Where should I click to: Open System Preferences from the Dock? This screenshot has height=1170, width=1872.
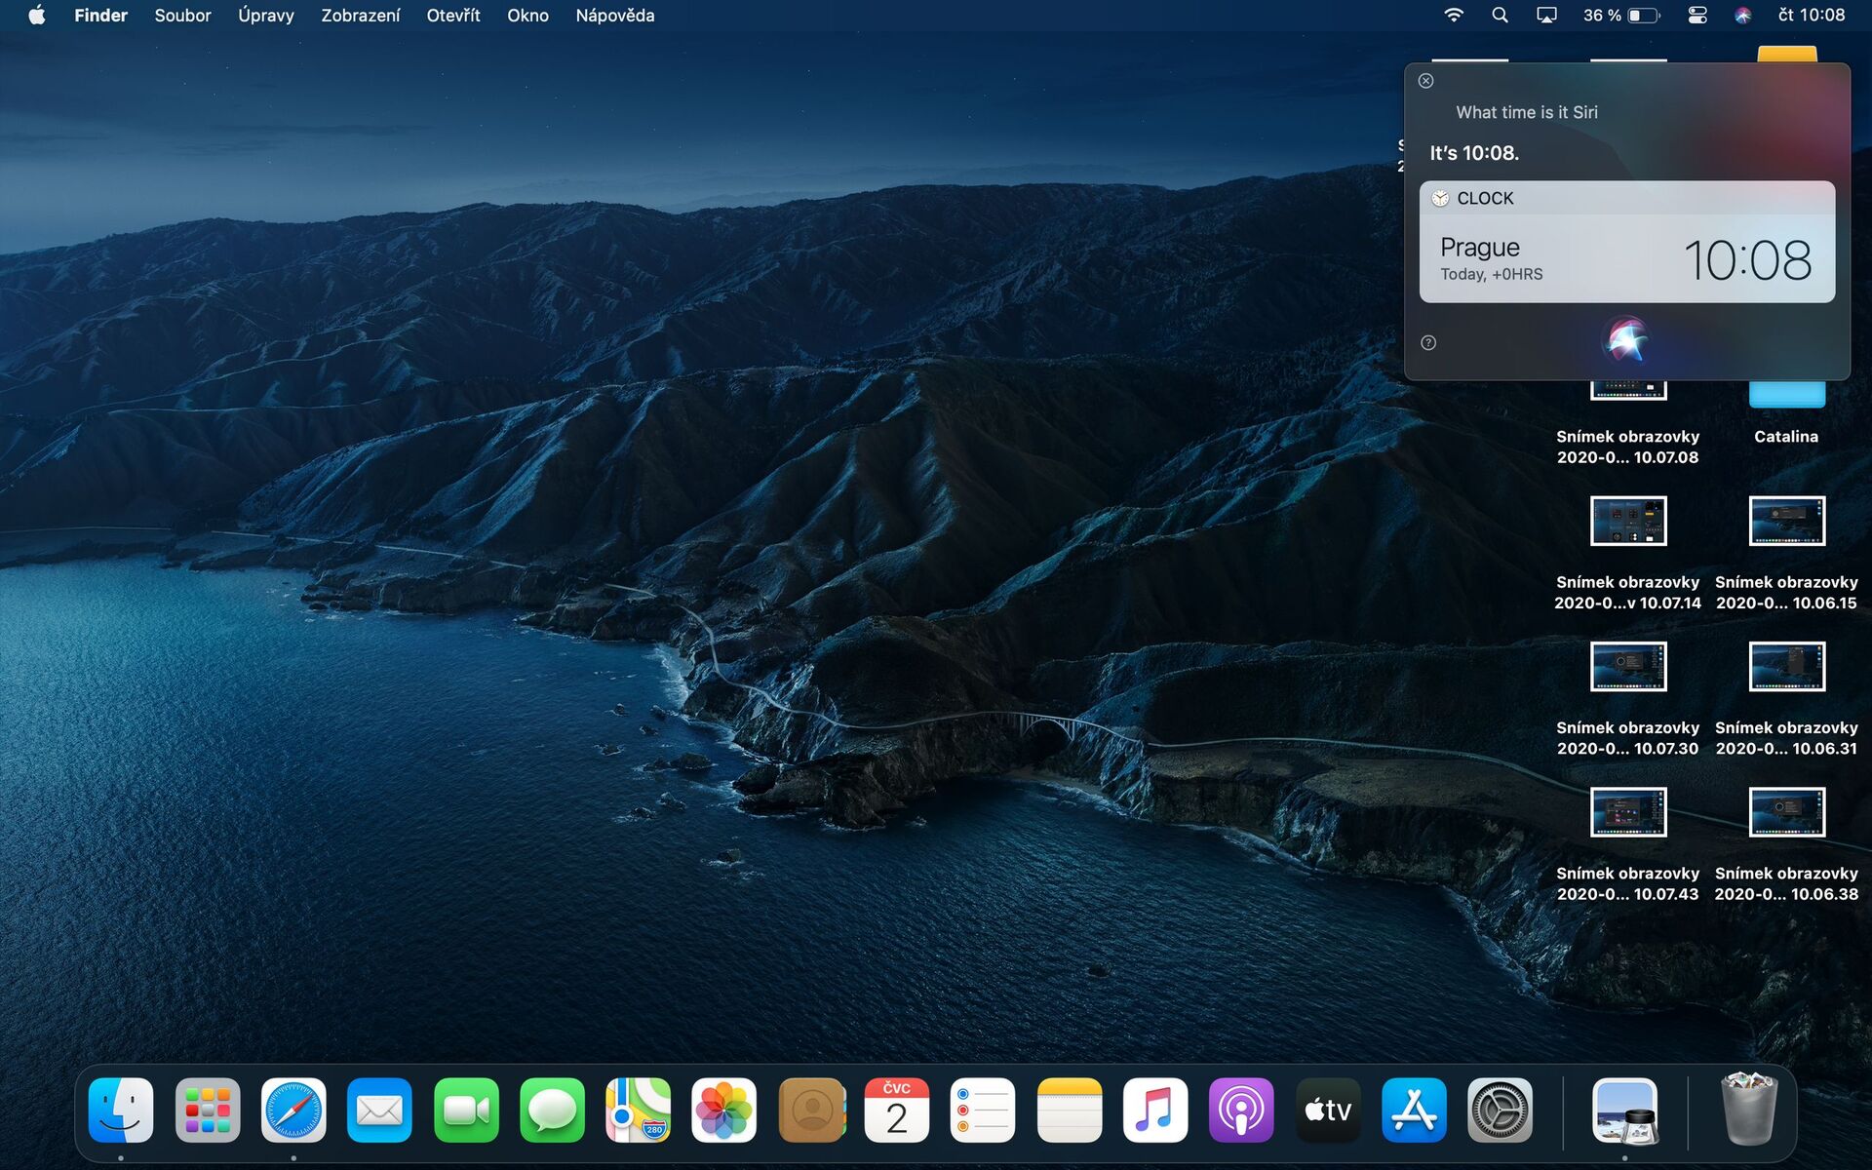pyautogui.click(x=1499, y=1110)
